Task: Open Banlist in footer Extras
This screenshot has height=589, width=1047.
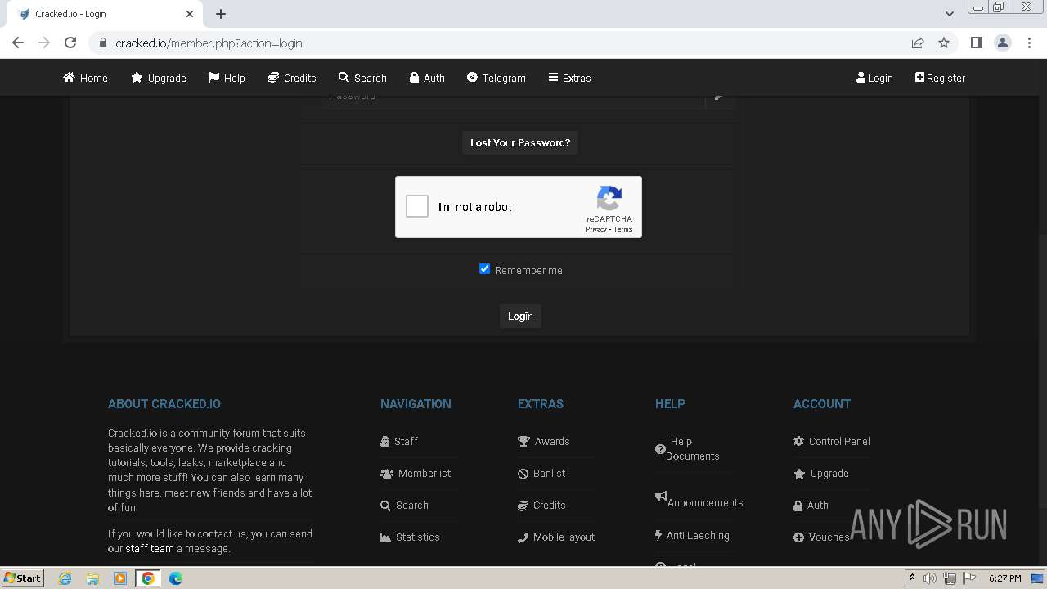Action: [x=541, y=473]
